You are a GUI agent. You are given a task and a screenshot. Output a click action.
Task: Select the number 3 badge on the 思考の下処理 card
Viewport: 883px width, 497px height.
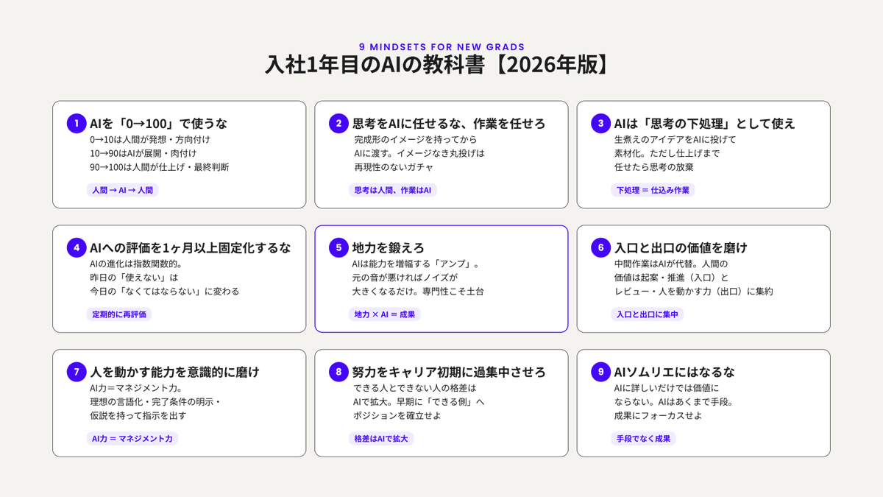pos(600,124)
